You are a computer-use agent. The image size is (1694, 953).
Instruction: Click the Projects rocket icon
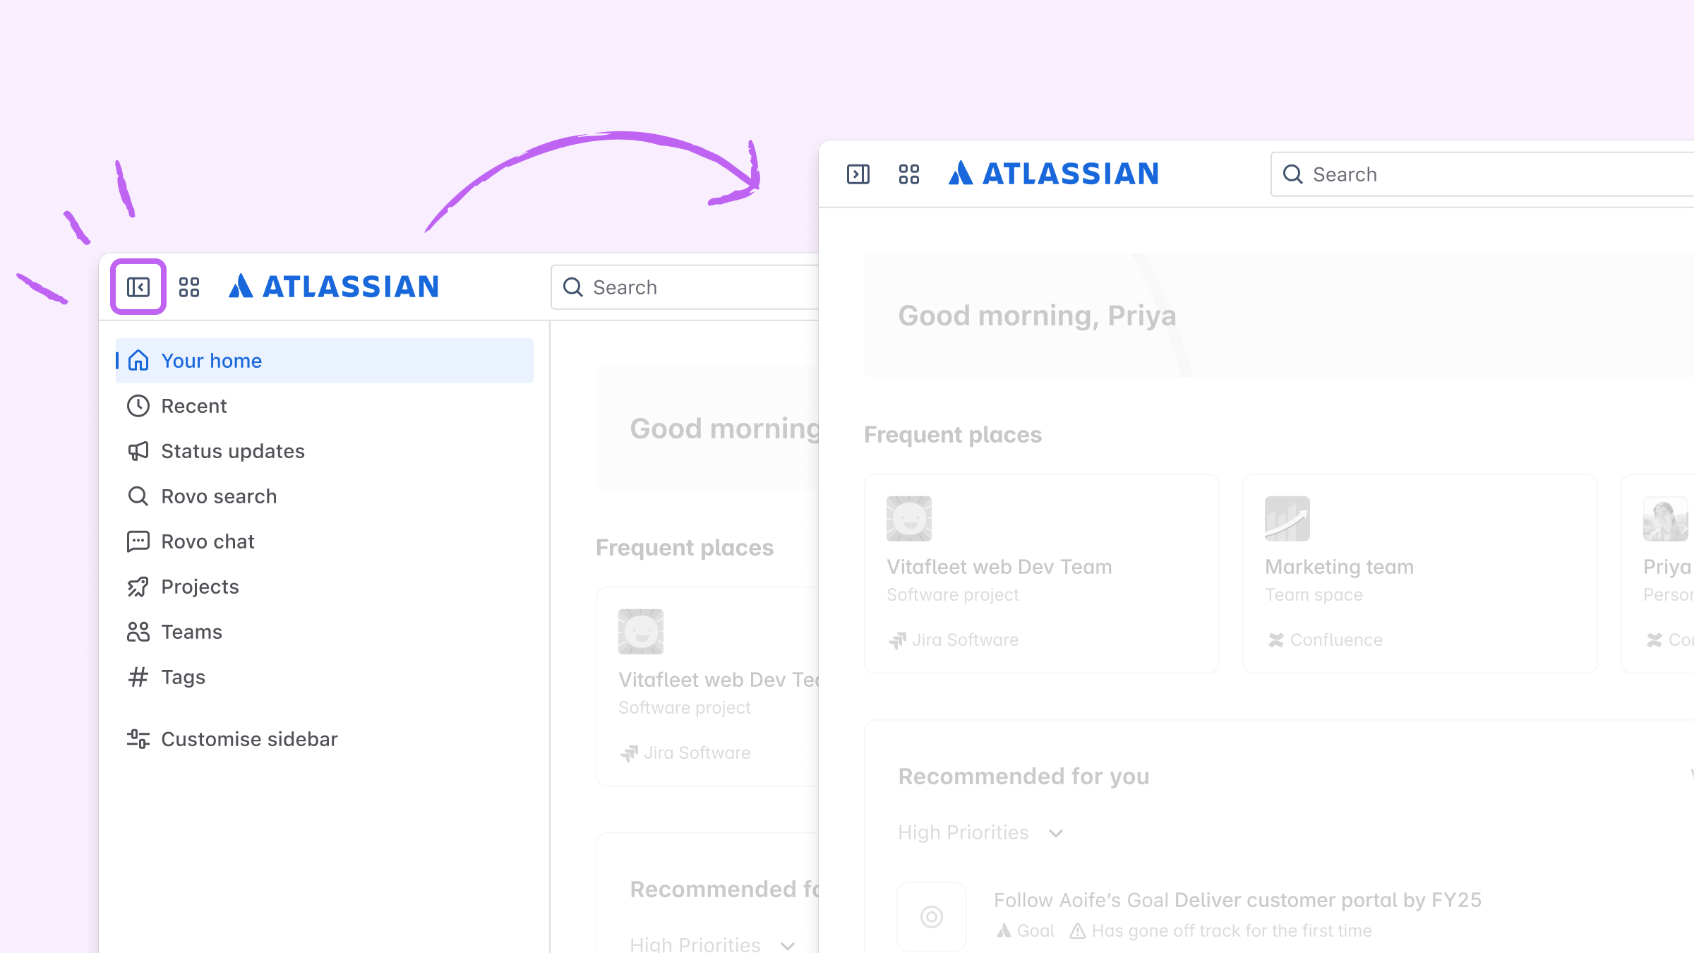[x=138, y=587]
